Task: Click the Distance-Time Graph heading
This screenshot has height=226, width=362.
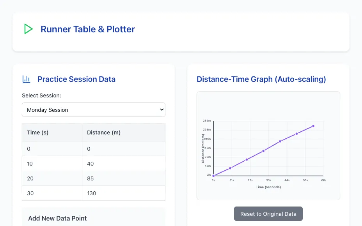Action: pos(261,79)
